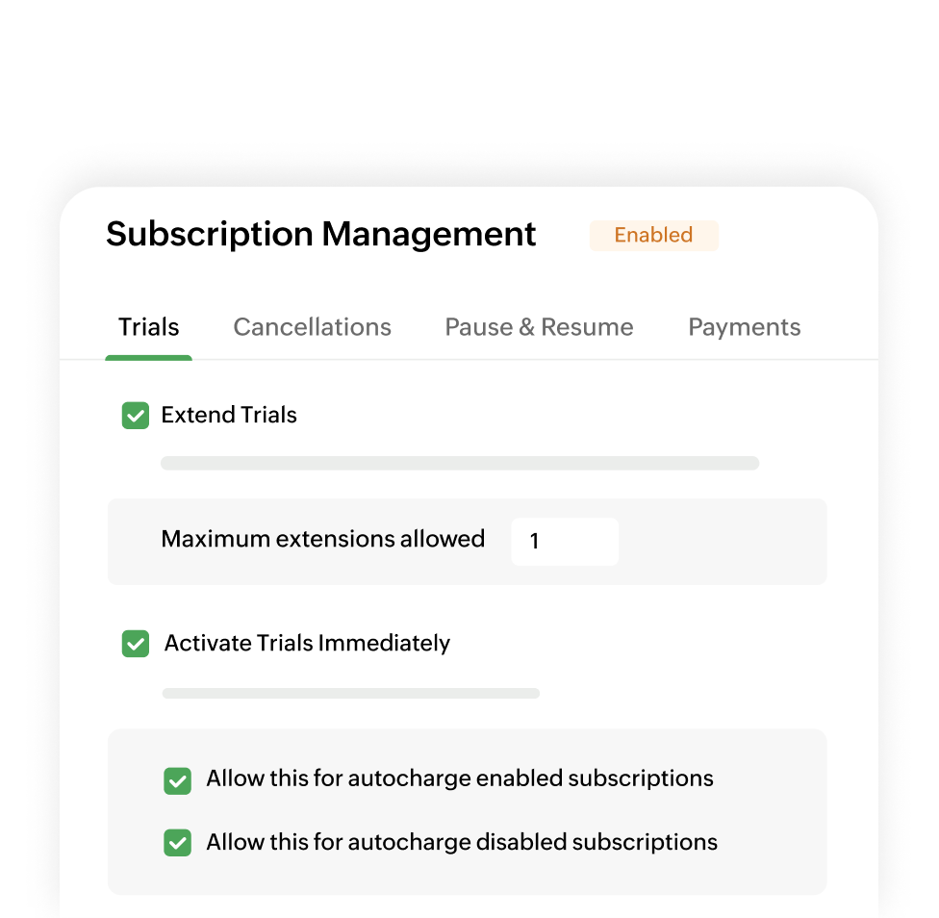Click the checkmark icon for autocharge disabled subscriptions
The image size is (939, 918).
click(178, 842)
